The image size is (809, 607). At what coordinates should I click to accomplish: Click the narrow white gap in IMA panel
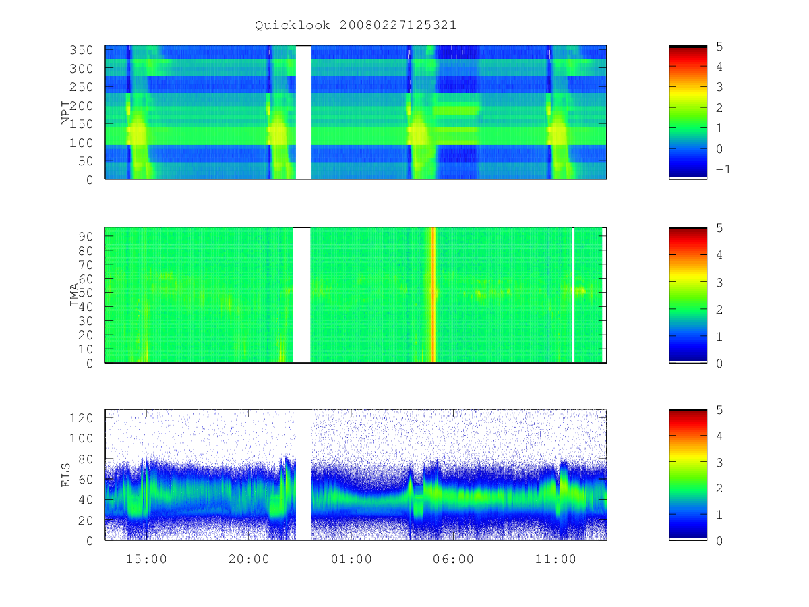(572, 295)
